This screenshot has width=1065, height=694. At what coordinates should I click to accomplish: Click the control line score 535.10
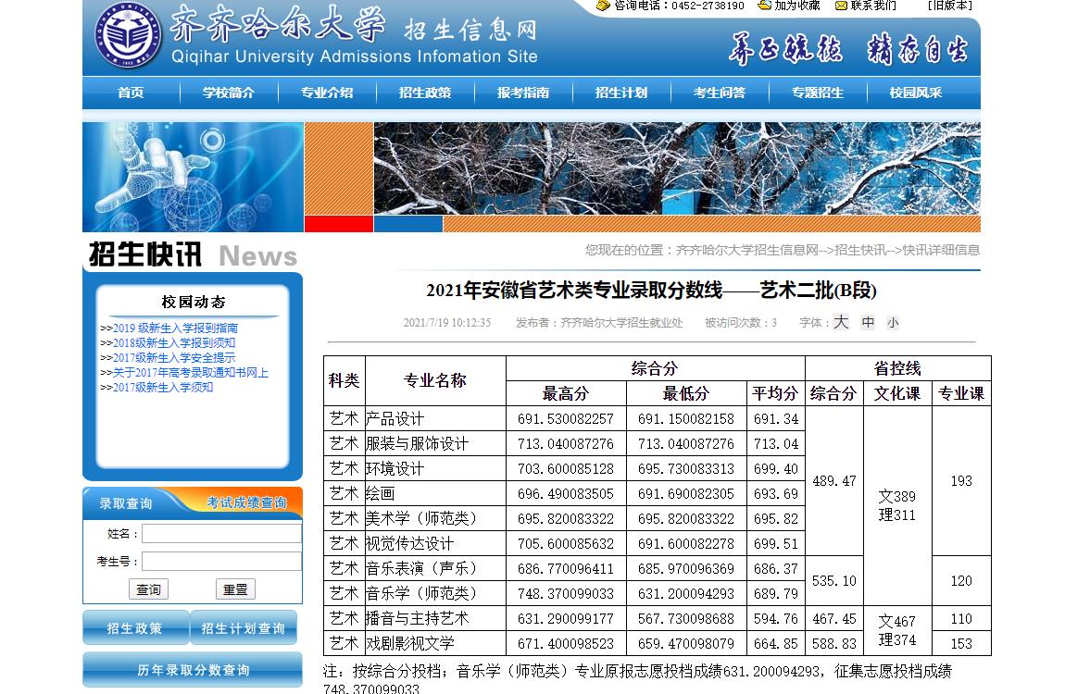tap(834, 581)
